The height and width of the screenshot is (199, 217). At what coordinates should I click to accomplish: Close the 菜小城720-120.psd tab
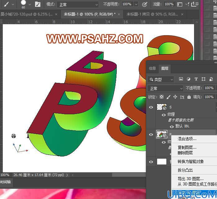[x=56, y=14]
